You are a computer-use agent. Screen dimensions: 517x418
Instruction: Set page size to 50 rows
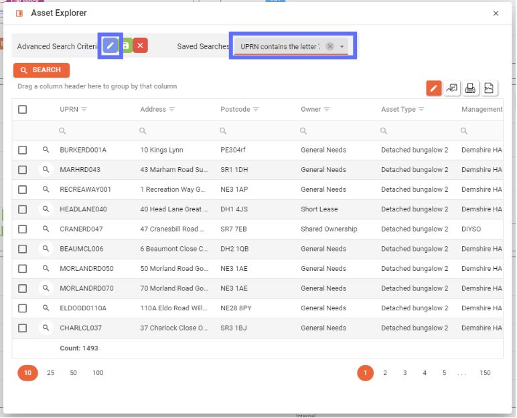coord(73,373)
